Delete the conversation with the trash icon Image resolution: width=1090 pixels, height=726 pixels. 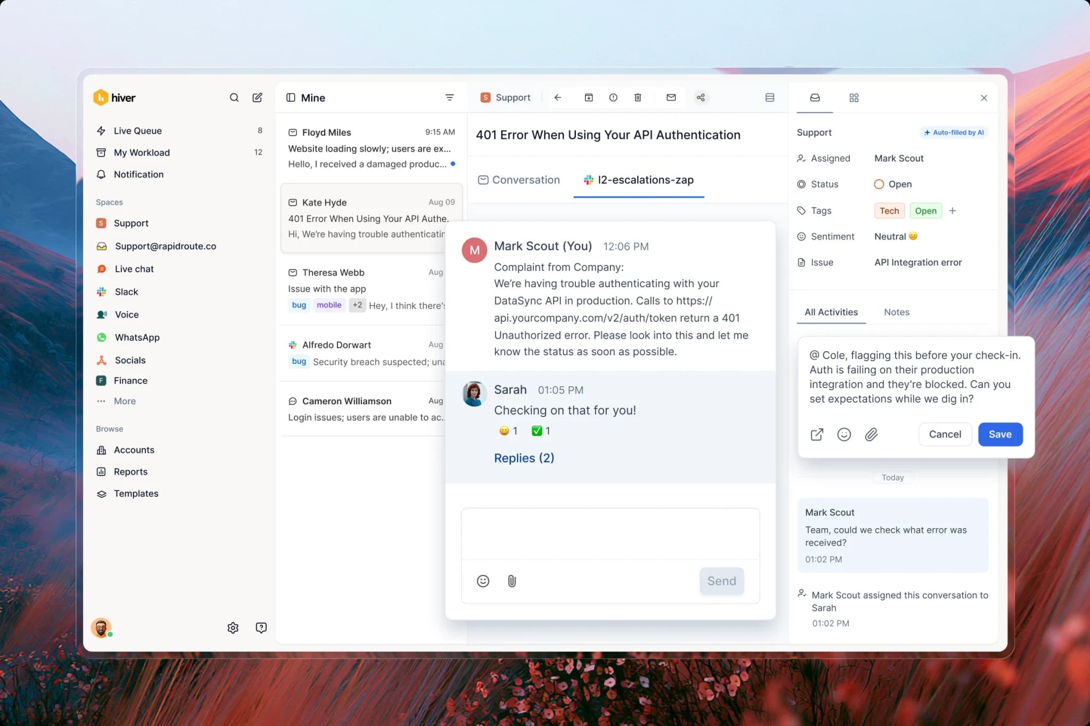[638, 97]
